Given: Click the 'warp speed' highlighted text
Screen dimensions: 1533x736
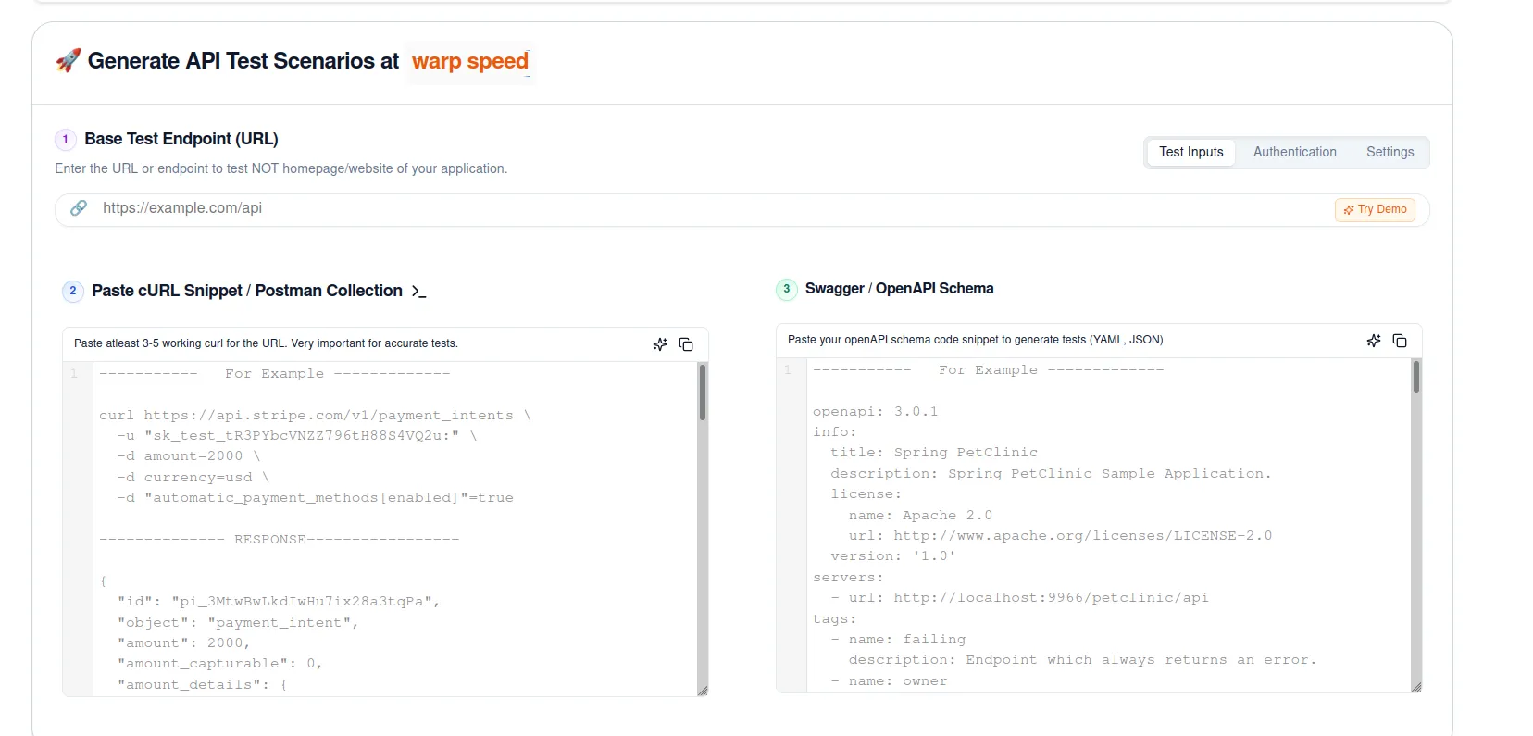Looking at the screenshot, I should [x=470, y=61].
